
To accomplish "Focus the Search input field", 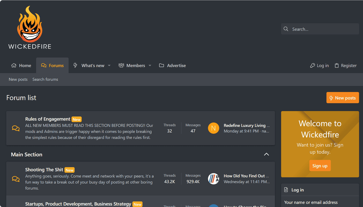I will [x=324, y=29].
